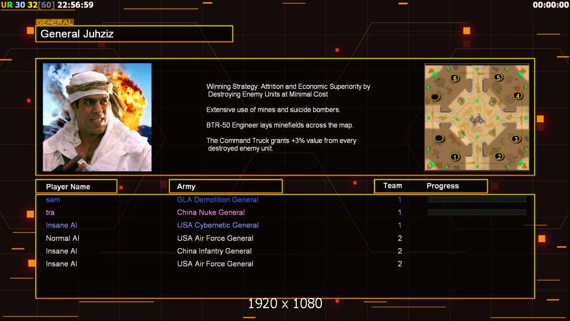Click the BTR-50 Engineer minefields line
Image resolution: width=570 pixels, height=321 pixels.
pyautogui.click(x=280, y=125)
